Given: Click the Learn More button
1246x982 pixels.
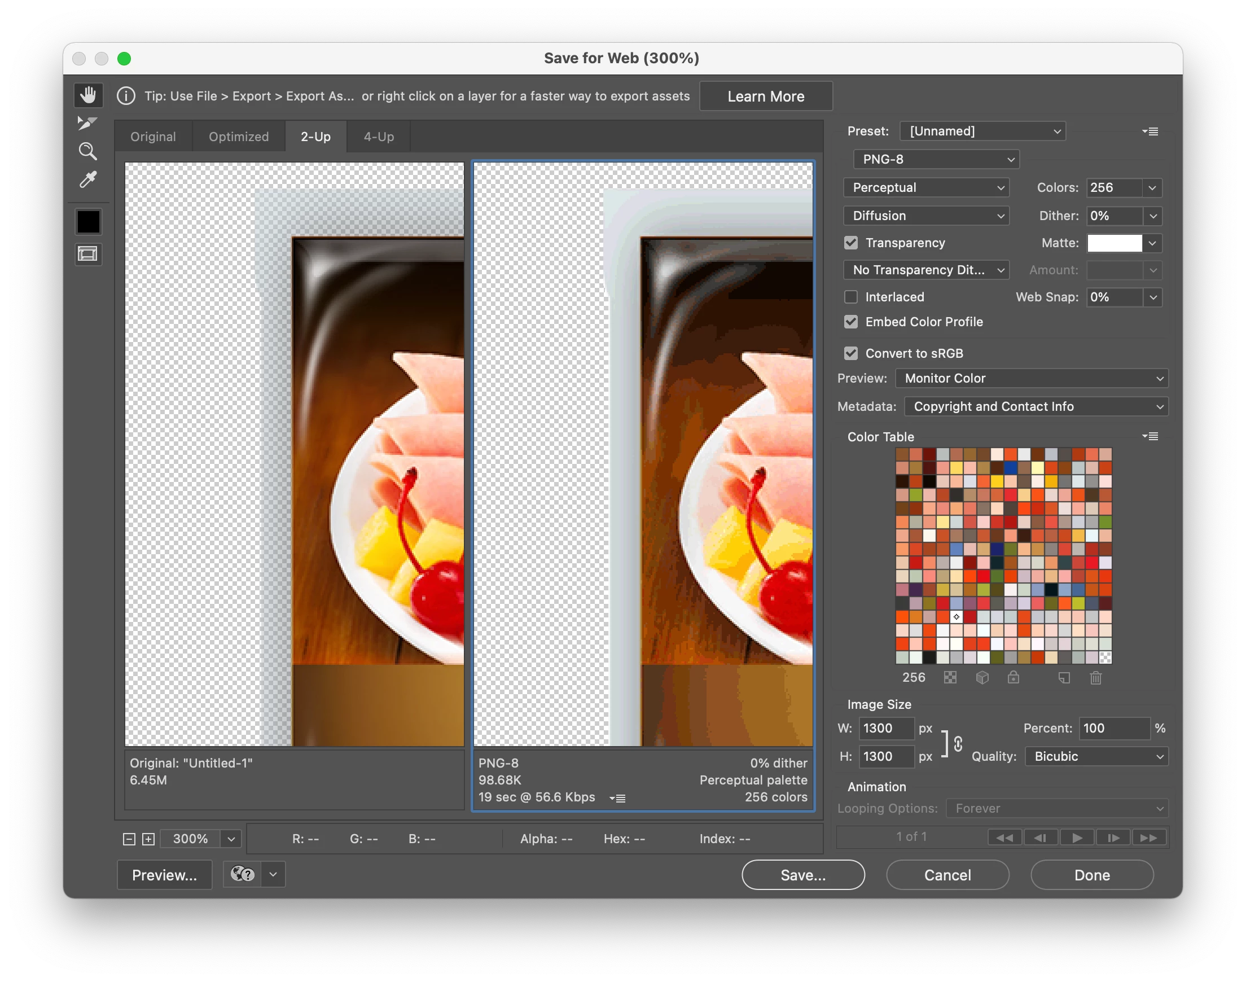Looking at the screenshot, I should pyautogui.click(x=766, y=97).
